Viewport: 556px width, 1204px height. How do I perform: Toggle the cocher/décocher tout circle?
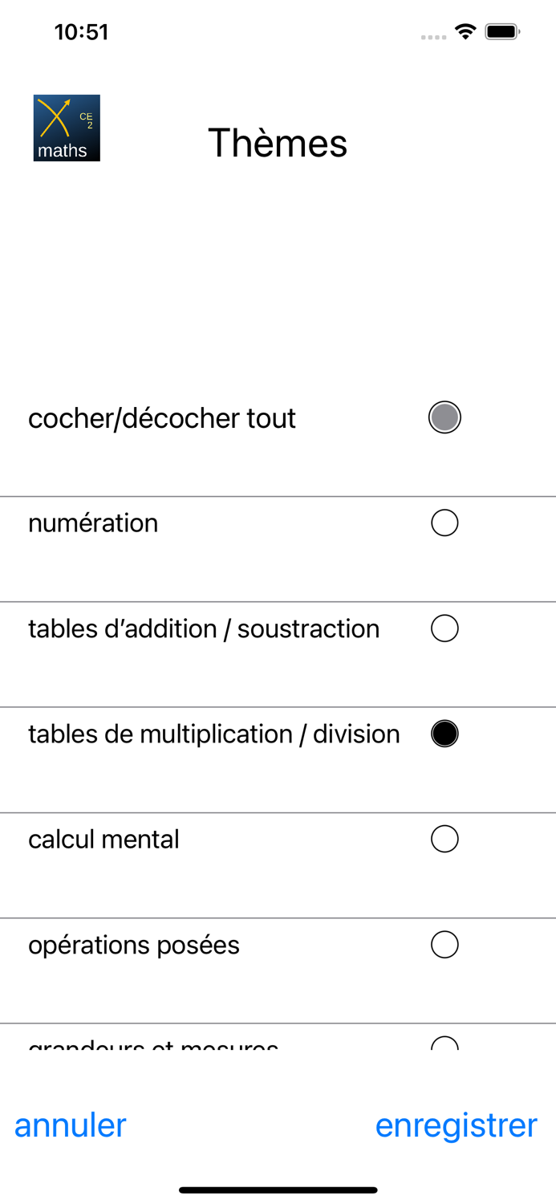pos(445,417)
